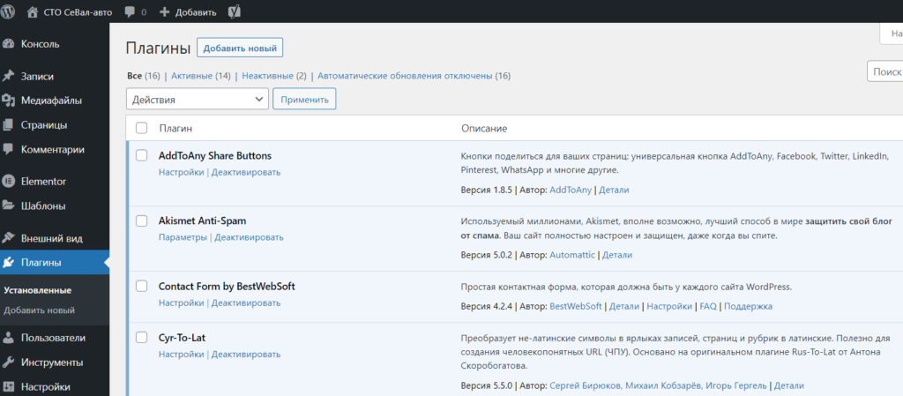The image size is (903, 396).
Task: Click the Внешний вид brush icon
Action: point(8,238)
